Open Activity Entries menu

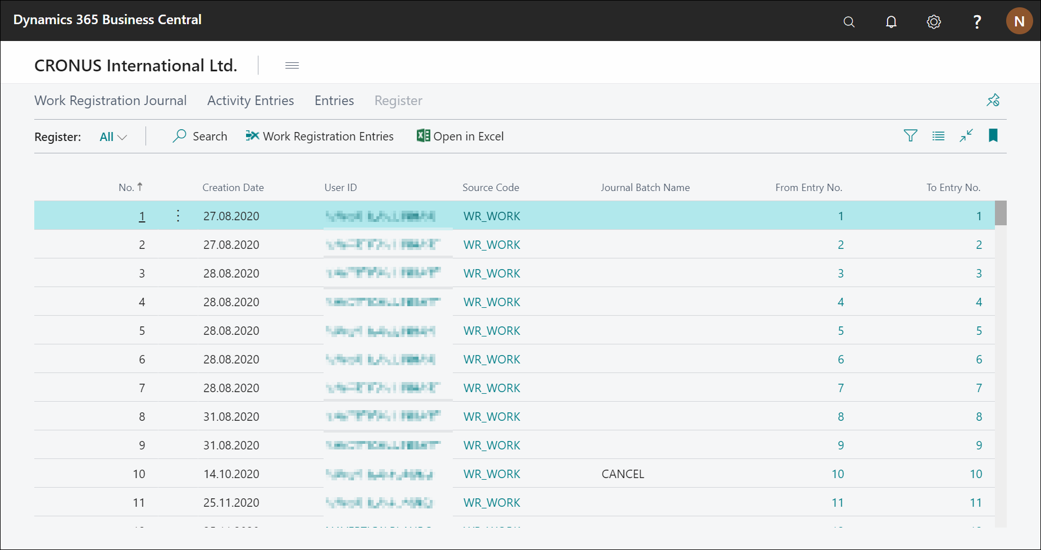point(251,101)
